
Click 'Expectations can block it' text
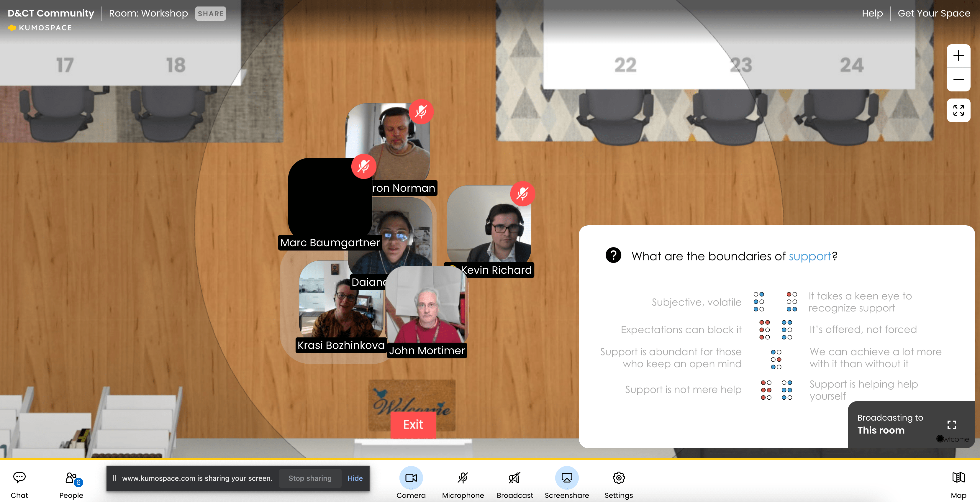(x=681, y=329)
